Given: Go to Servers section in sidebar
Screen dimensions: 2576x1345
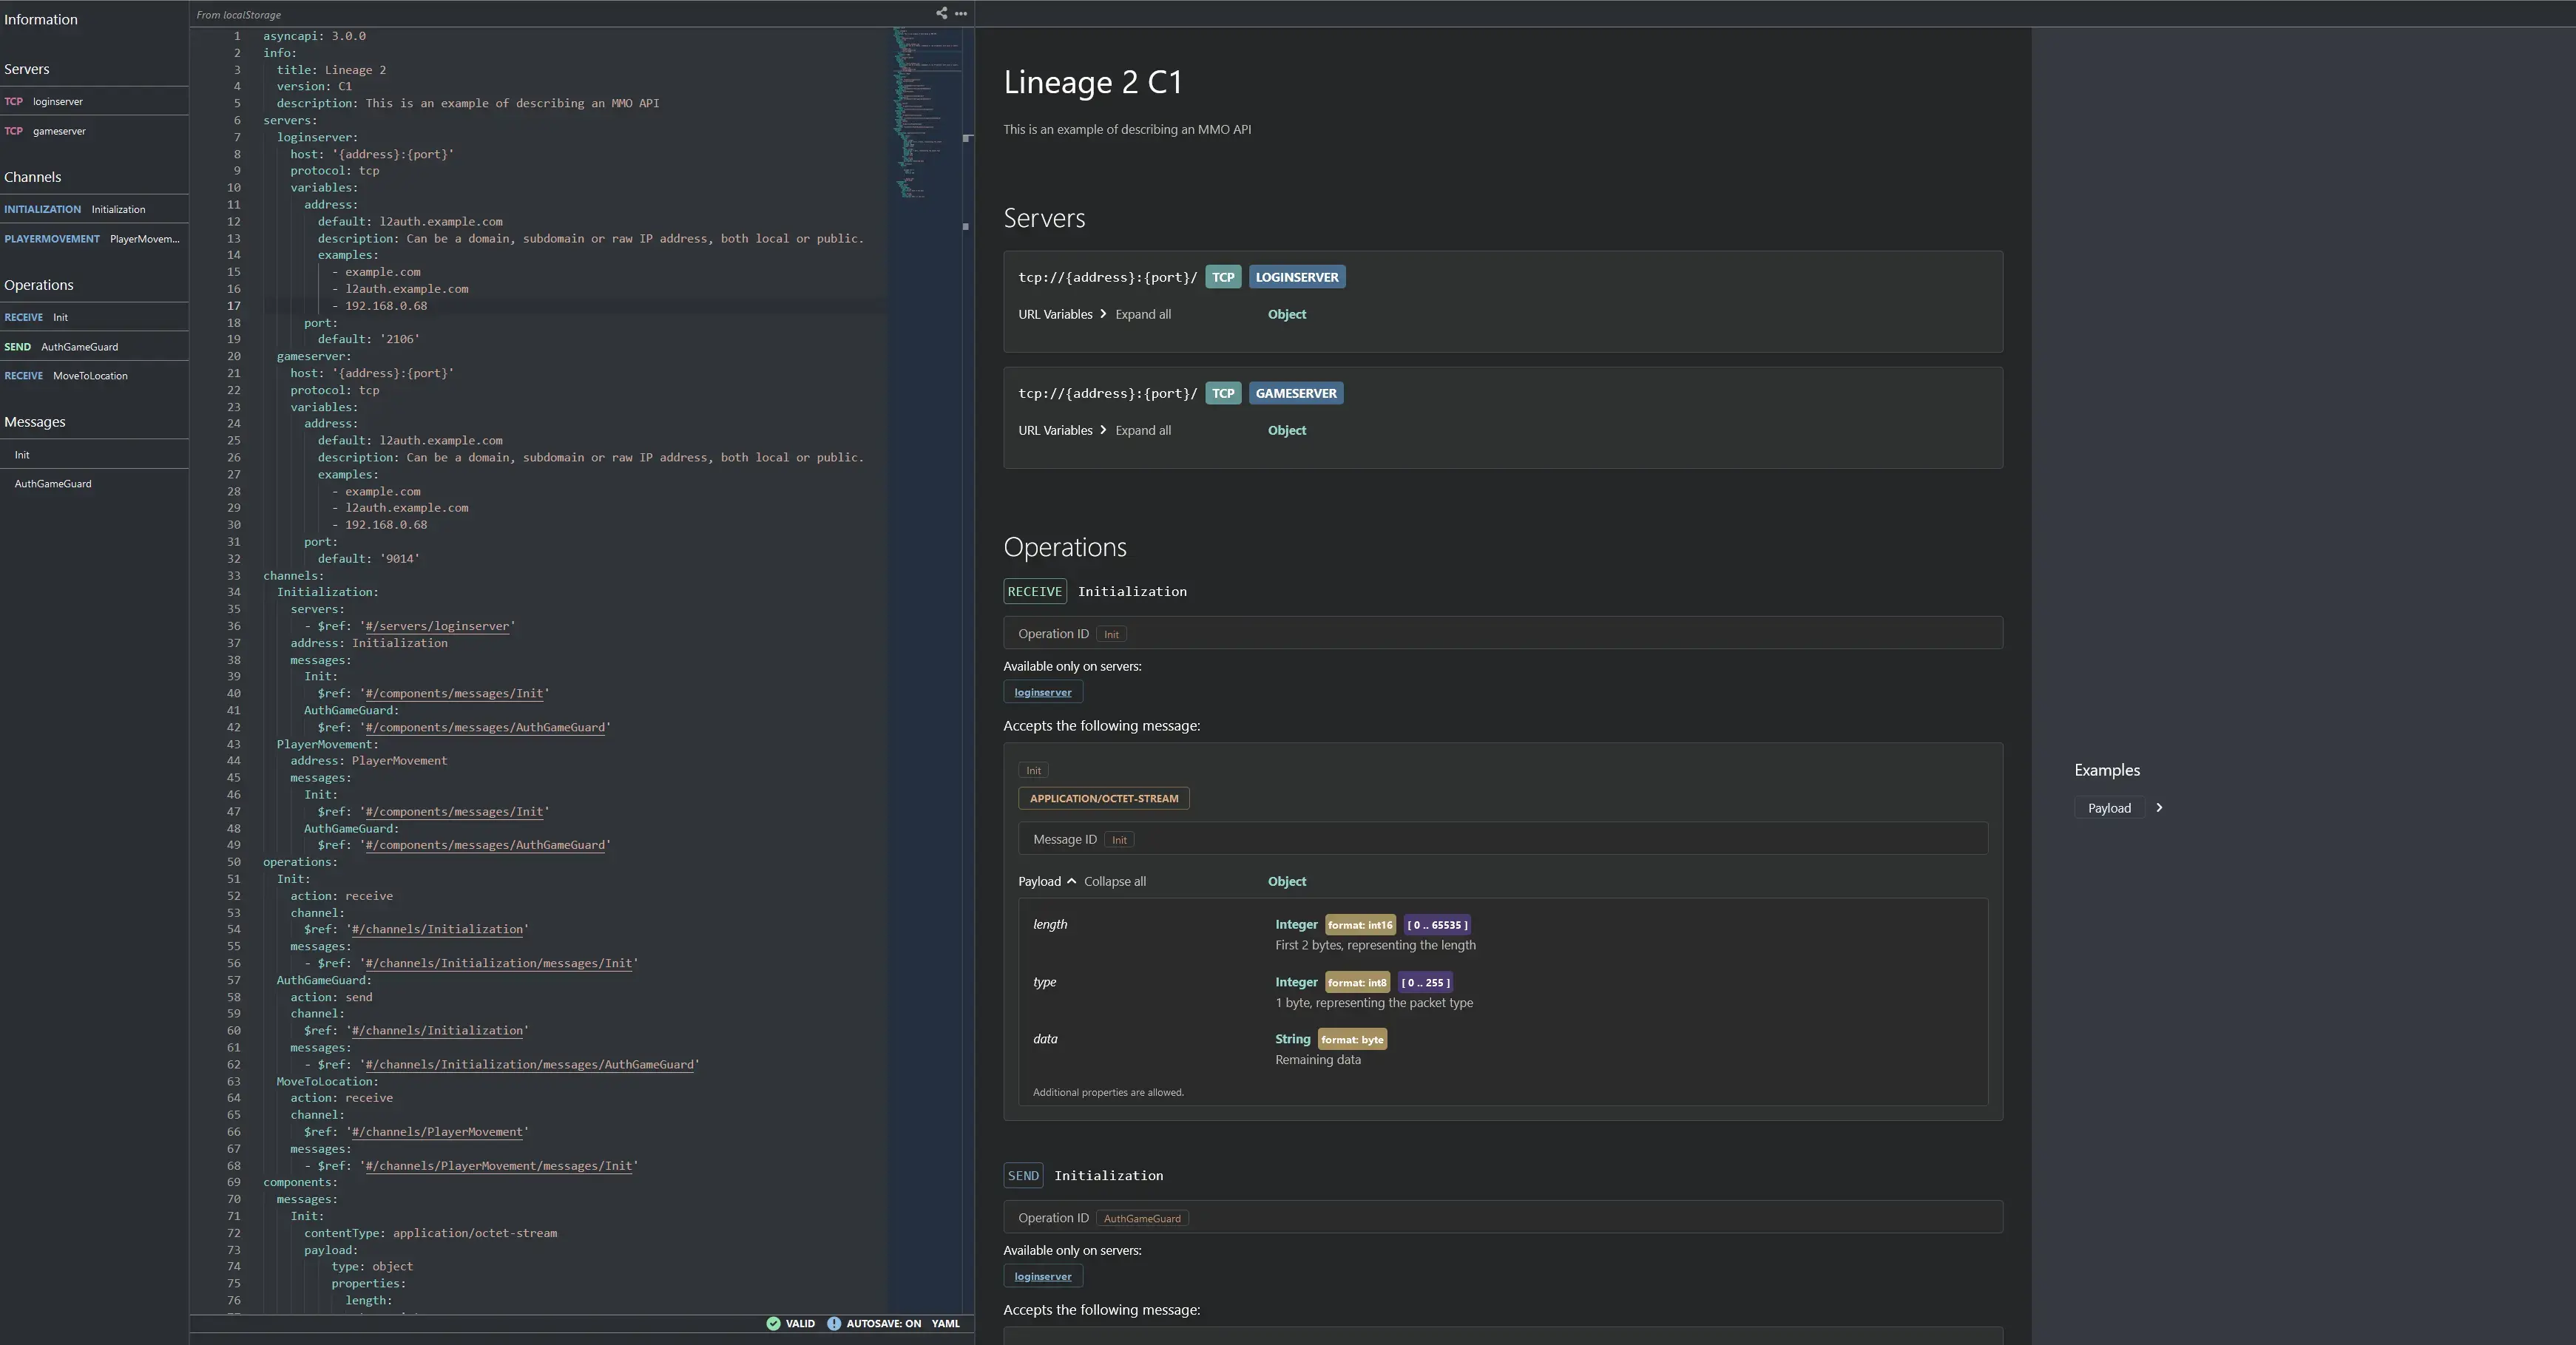Looking at the screenshot, I should point(27,69).
